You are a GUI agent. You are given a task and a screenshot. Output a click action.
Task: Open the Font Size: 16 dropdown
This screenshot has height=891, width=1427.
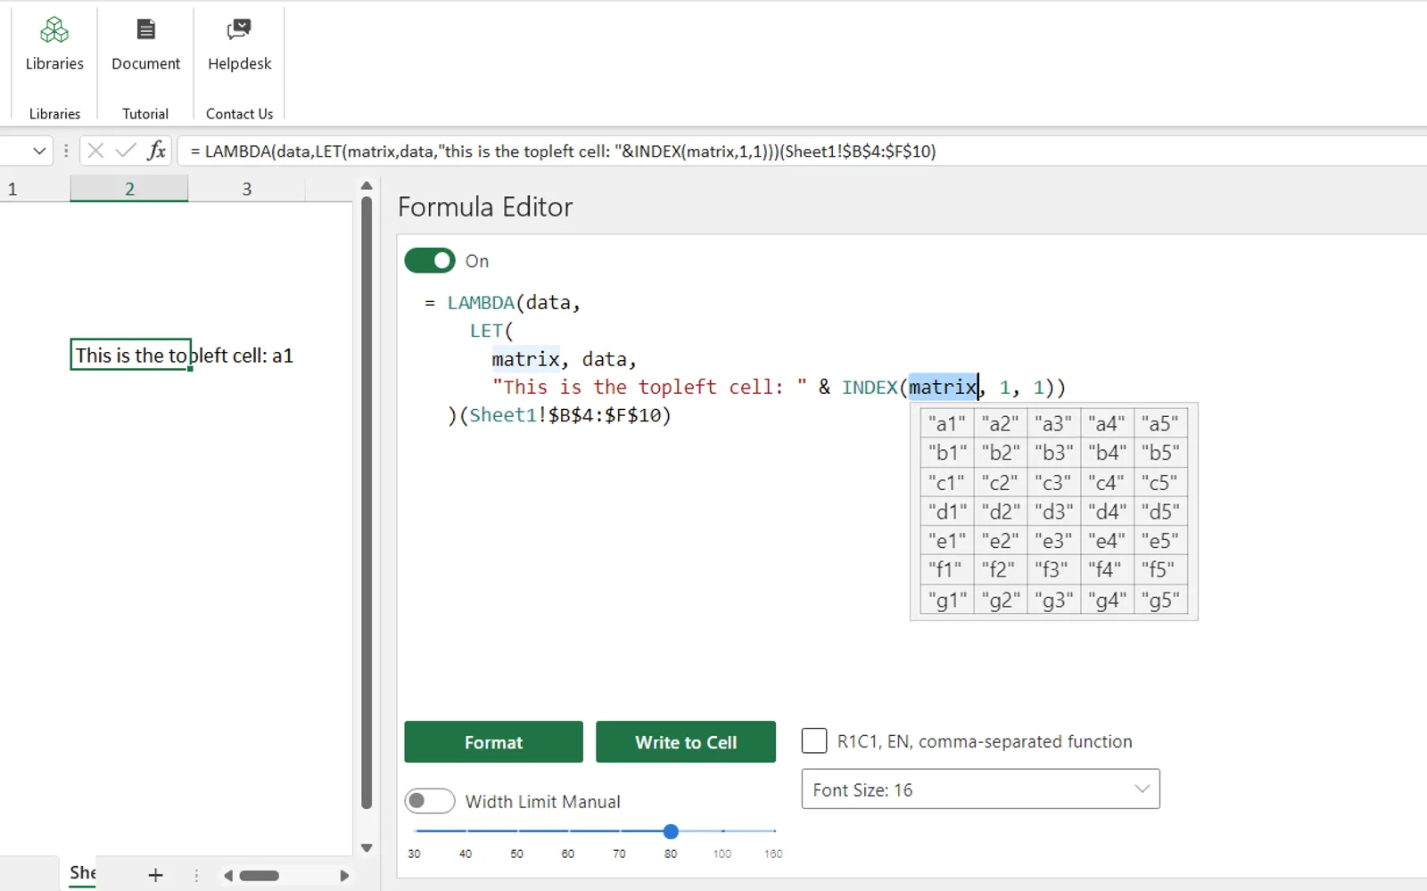pos(980,789)
